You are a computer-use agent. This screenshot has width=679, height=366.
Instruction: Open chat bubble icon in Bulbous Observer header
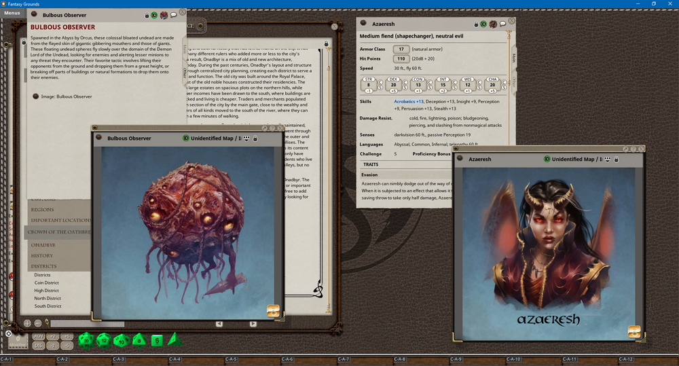pos(174,14)
